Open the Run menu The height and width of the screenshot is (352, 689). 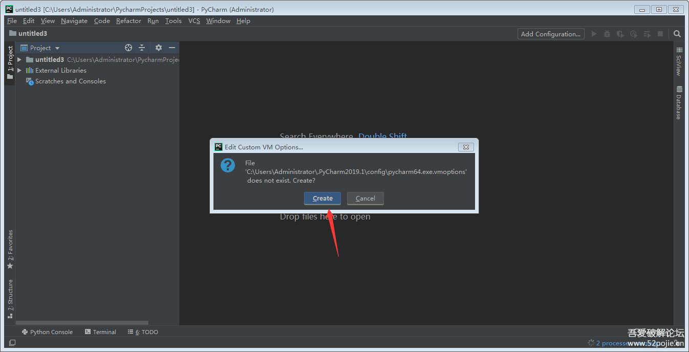[153, 21]
